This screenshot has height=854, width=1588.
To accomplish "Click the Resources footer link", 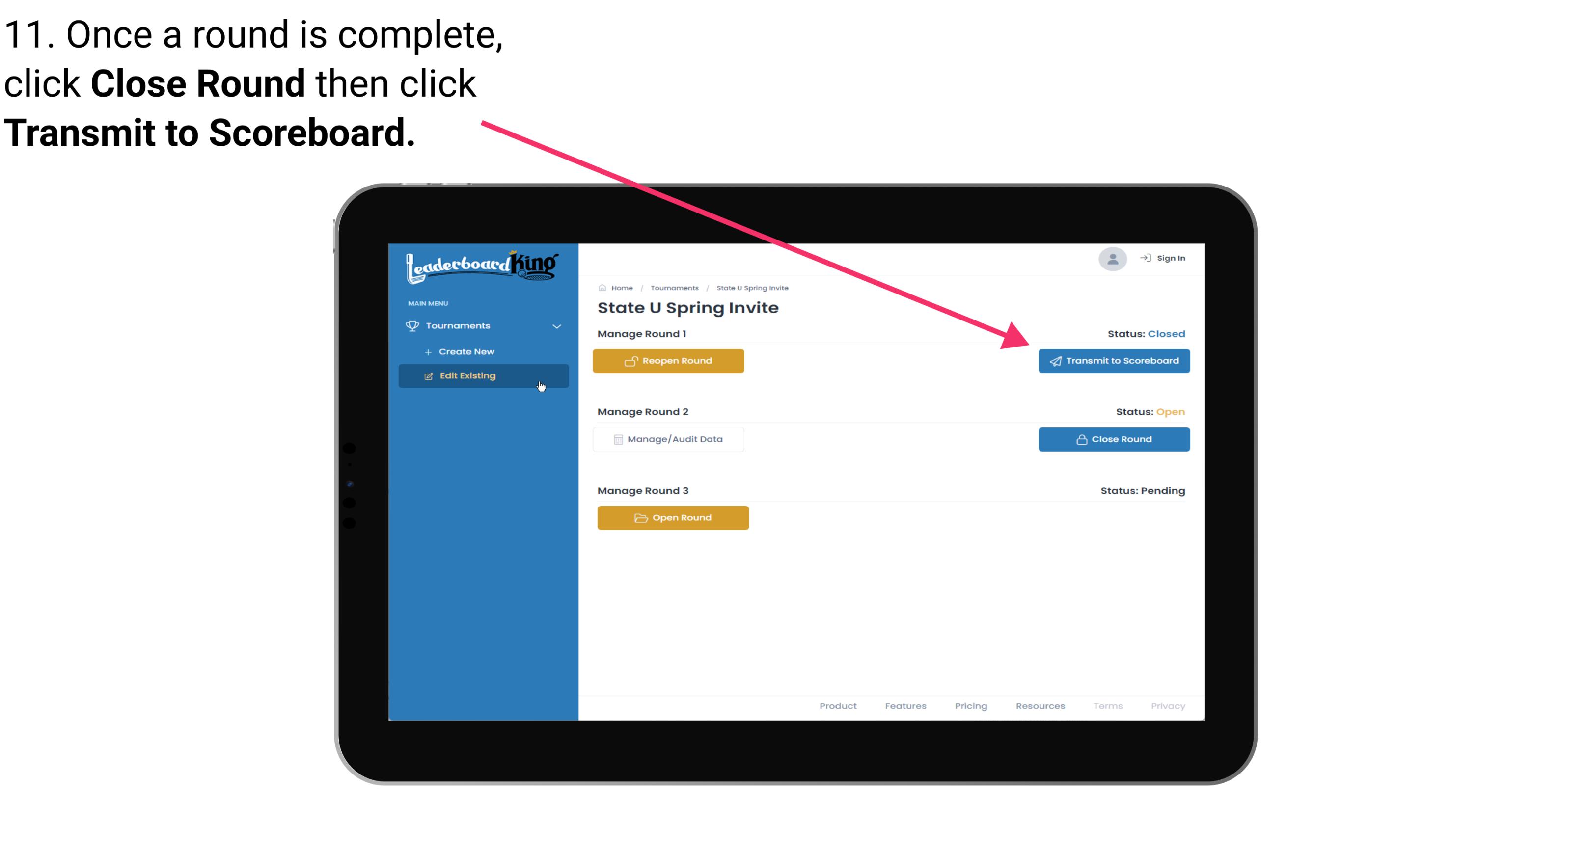I will [1040, 705].
